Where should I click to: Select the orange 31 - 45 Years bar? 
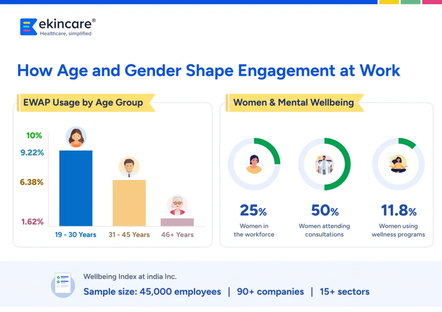coord(129,203)
